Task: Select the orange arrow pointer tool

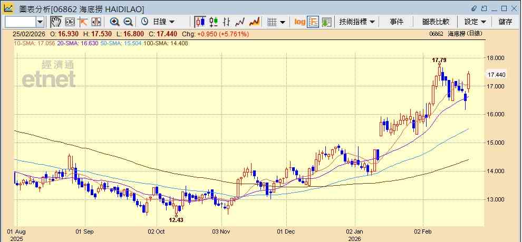Action: coord(82,22)
